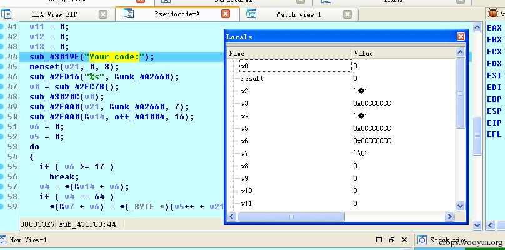Select the v7 variable in Locals
505x250 pixels.
click(x=245, y=153)
